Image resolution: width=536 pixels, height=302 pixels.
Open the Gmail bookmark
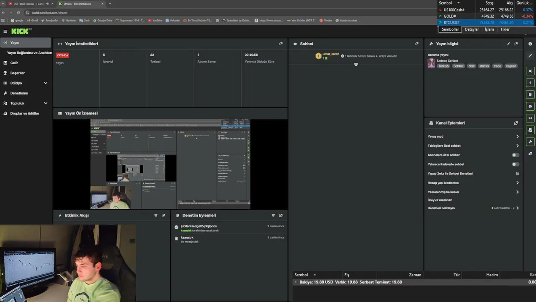32,20
